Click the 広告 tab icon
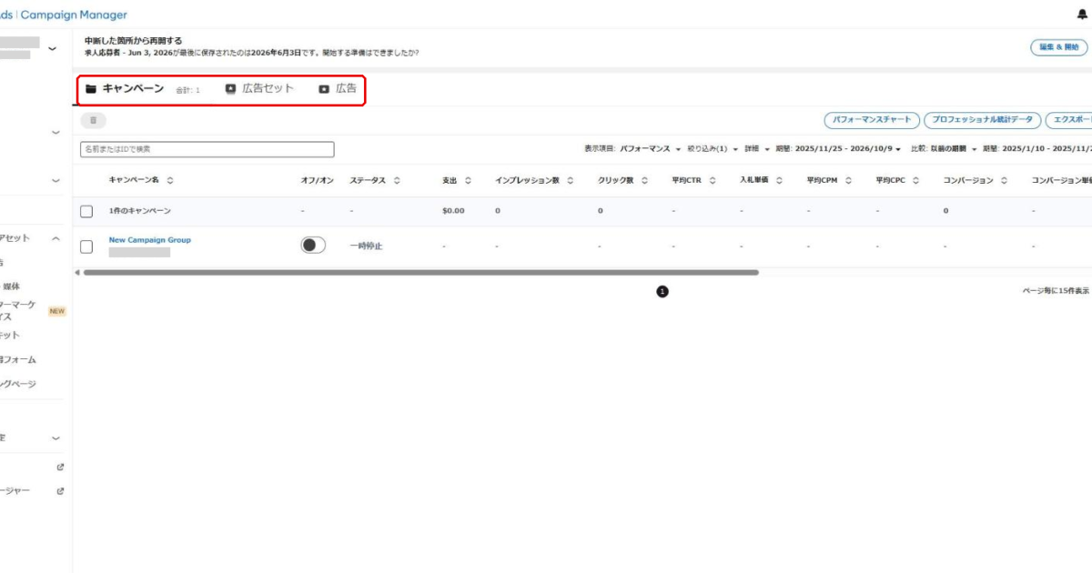 click(324, 89)
